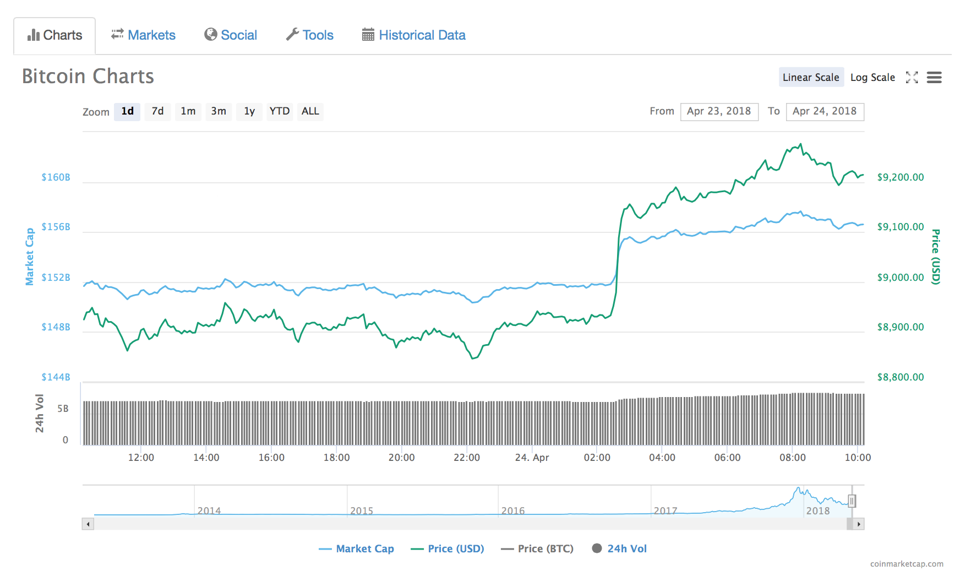Click the $144B market cap axis label
The width and height of the screenshot is (960, 576).
[56, 377]
